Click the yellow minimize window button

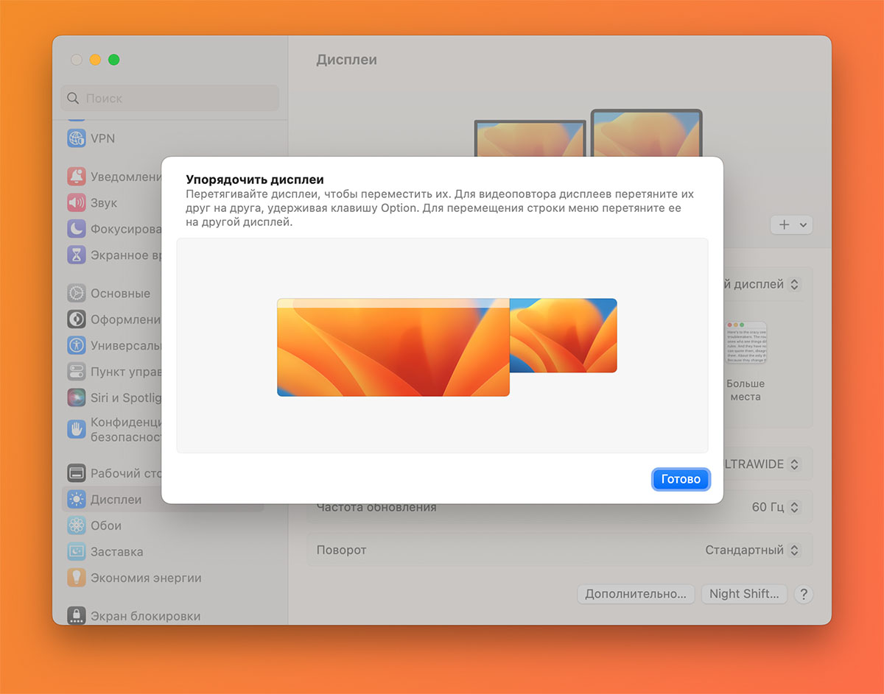pos(95,60)
